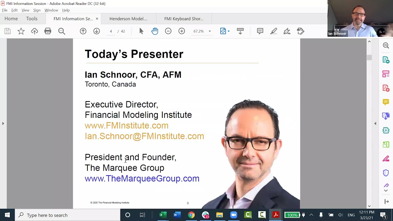
Task: Open the share tools icon in toolbar
Action: [301, 31]
